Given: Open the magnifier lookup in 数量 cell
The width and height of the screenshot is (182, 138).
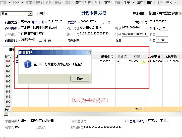Looking at the screenshot, I should tap(143, 61).
